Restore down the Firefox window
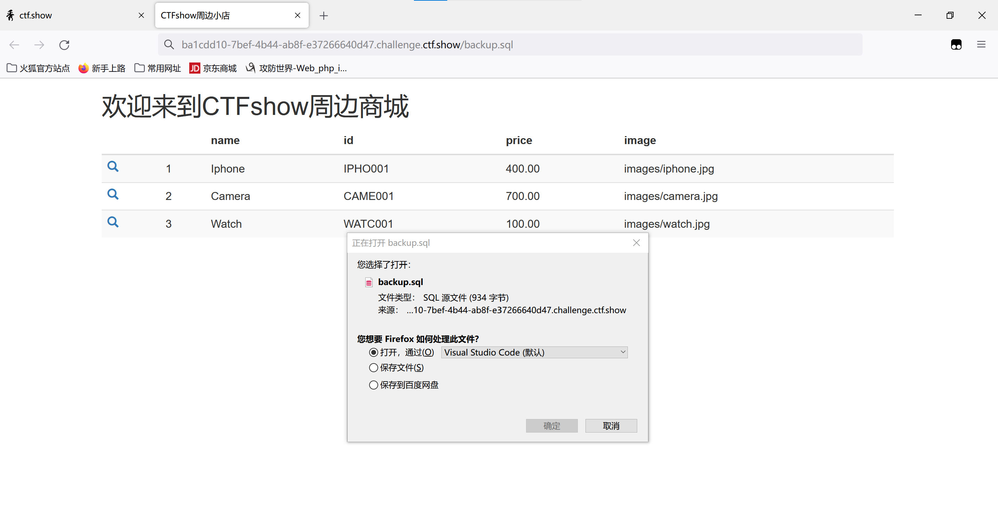Viewport: 998px width, 527px height. (x=950, y=16)
